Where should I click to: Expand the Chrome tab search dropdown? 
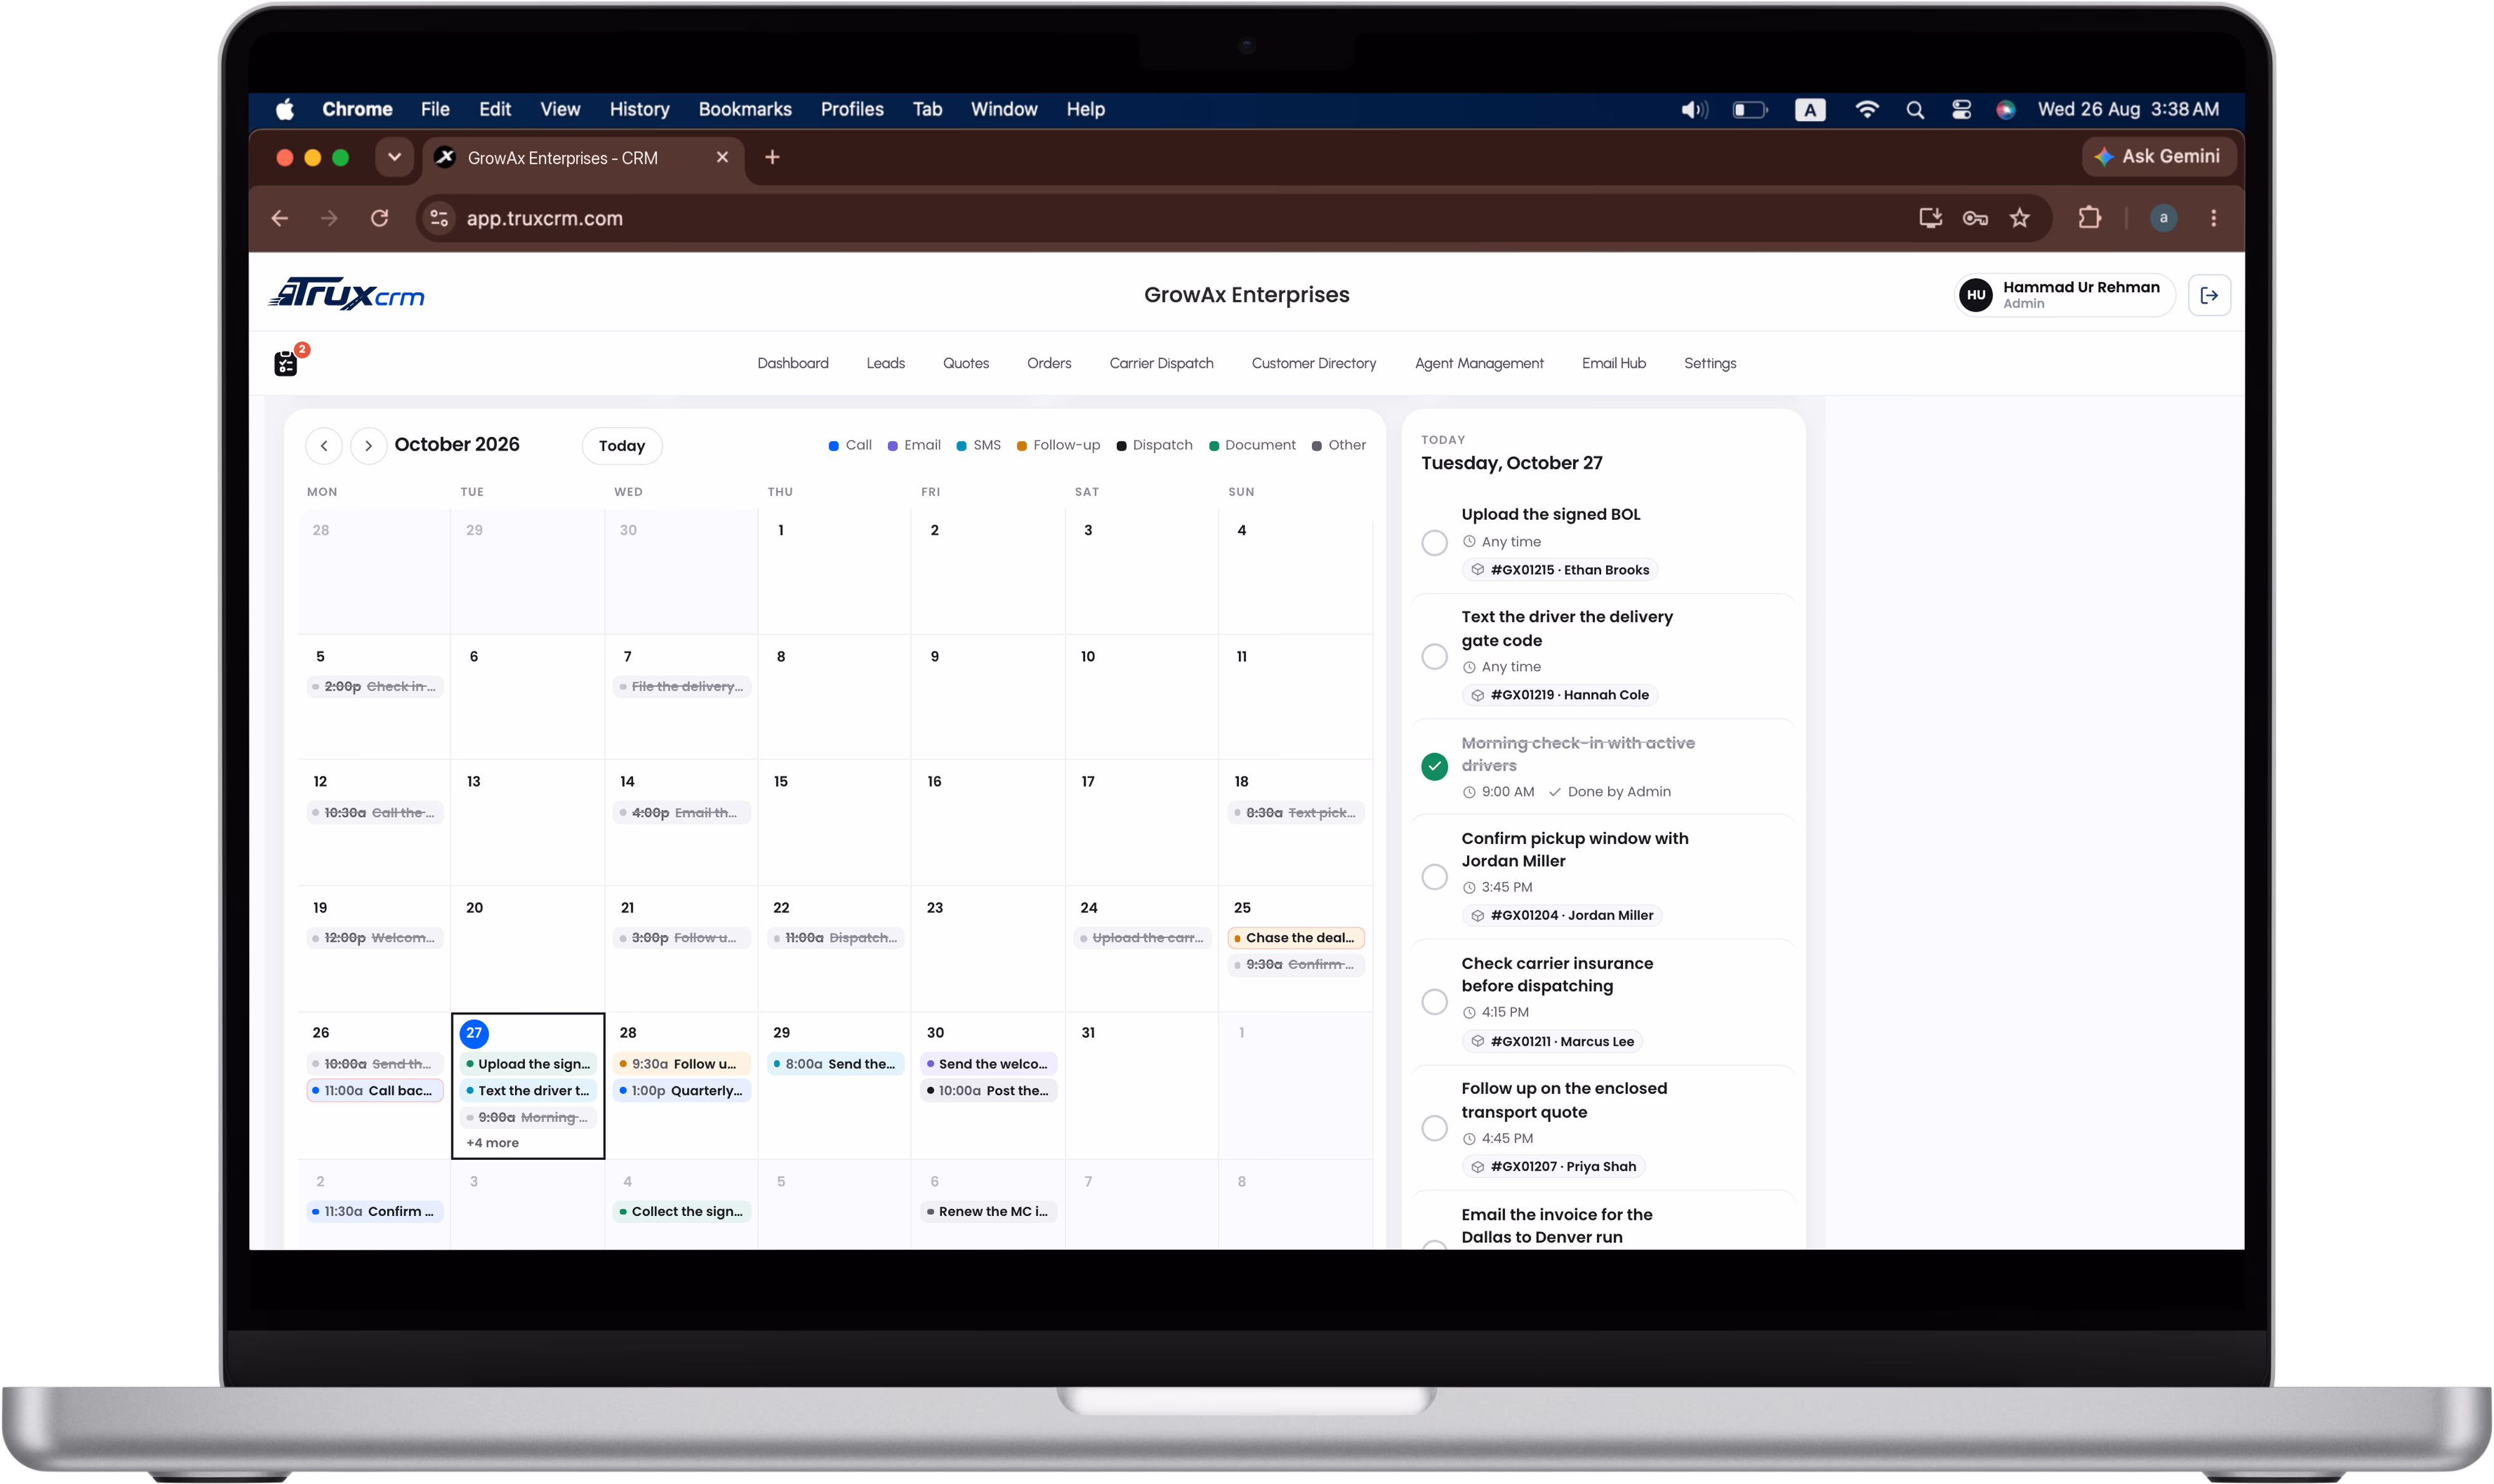(x=394, y=157)
